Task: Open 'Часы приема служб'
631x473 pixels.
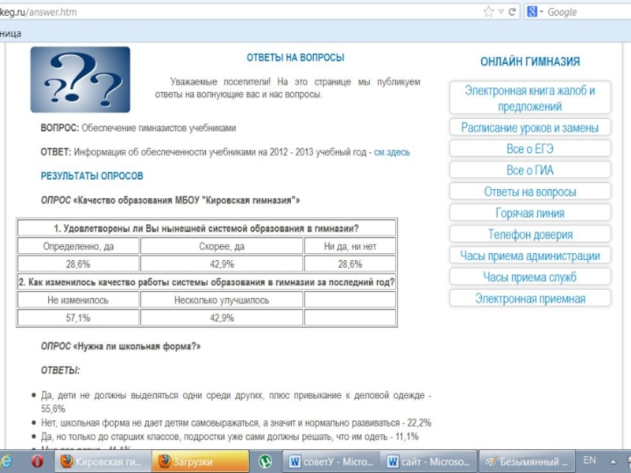Action: click(530, 277)
